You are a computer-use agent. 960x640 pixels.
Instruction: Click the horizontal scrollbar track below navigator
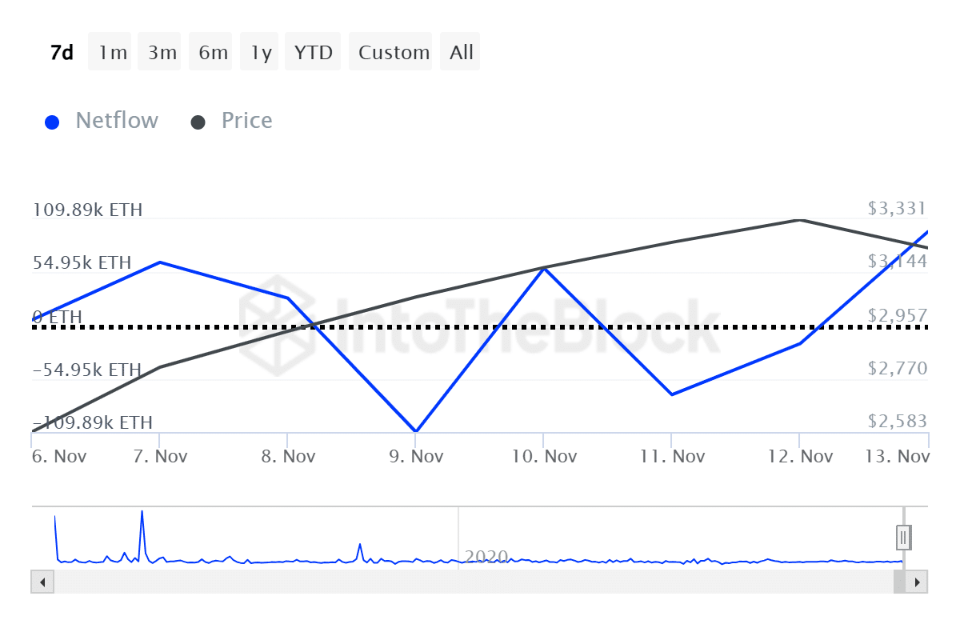(x=480, y=582)
